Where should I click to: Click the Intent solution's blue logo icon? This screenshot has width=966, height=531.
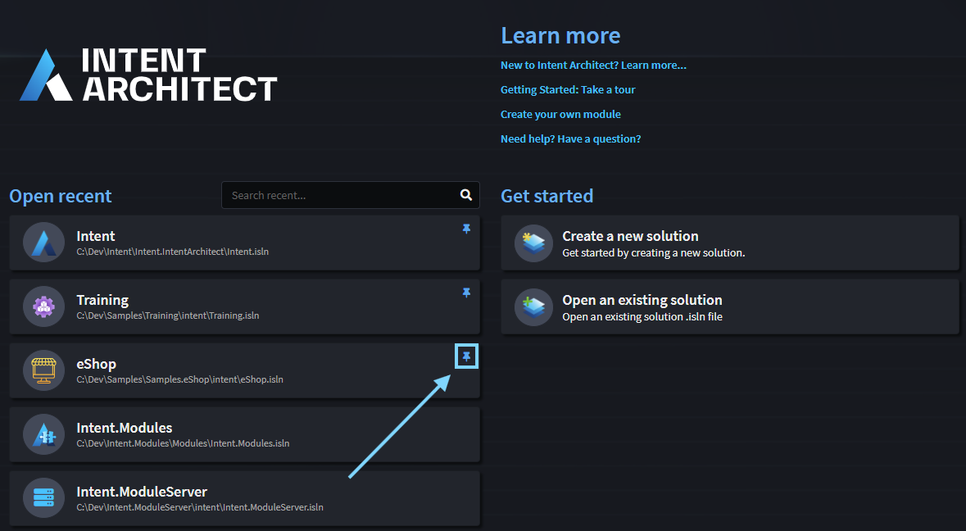coord(43,242)
